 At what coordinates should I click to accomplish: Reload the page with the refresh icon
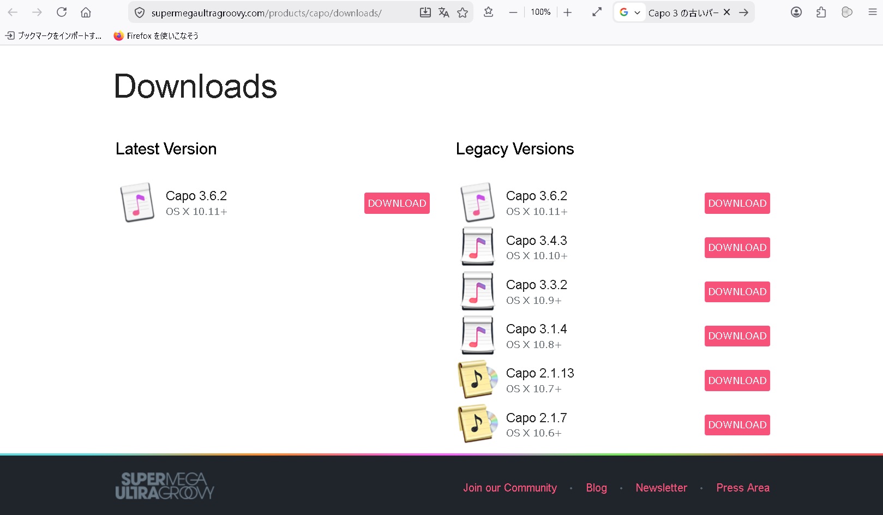pyautogui.click(x=62, y=12)
